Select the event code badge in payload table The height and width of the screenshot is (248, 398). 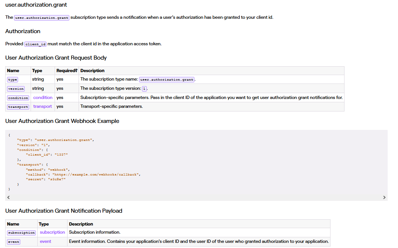[13, 241]
